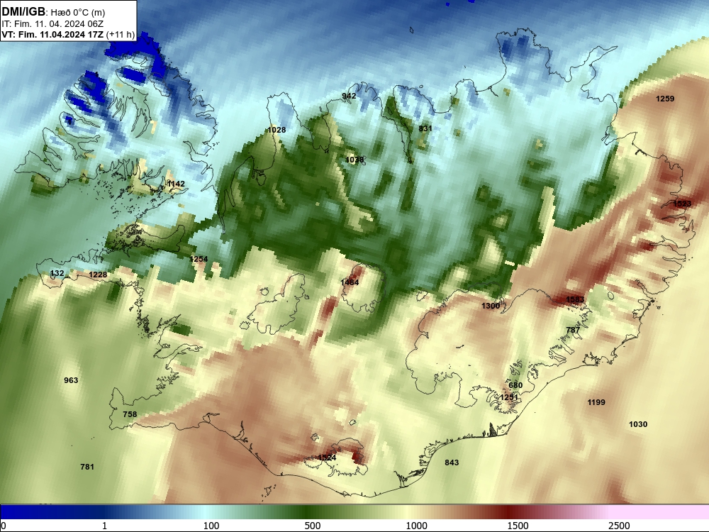This screenshot has height=532, width=709.
Task: Click the "1" tick on the color scale
Action: click(x=105, y=526)
